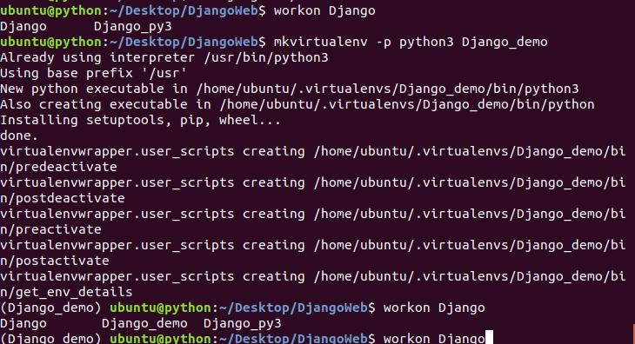Click the 'n/get_env_details' text
The image size is (635, 344).
[x=66, y=292]
